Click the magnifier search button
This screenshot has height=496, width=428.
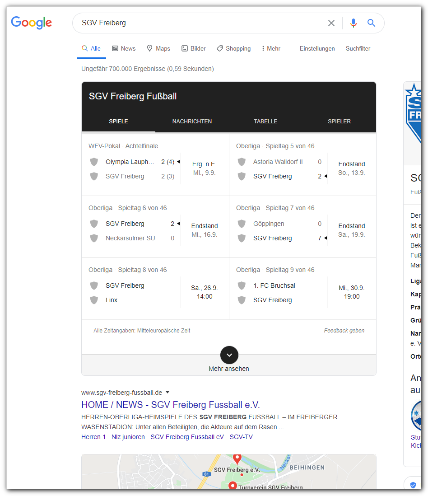pyautogui.click(x=371, y=23)
